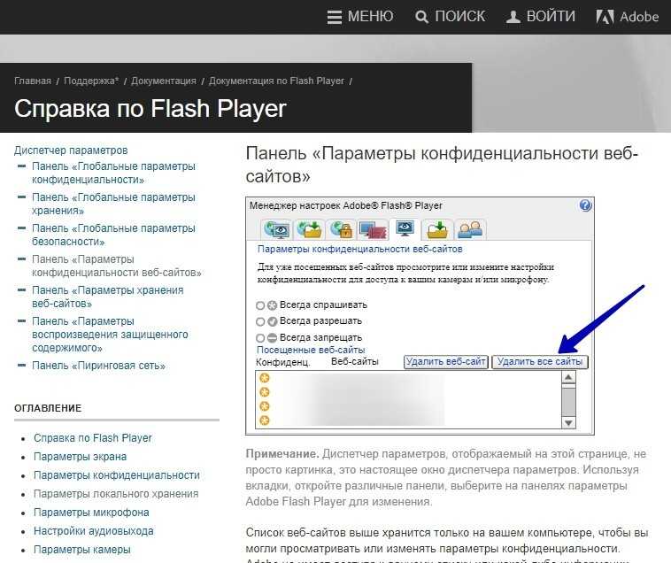
Task: Open «Параметры конфиденциальности веб-сайтов» sidebar item
Action: [x=116, y=266]
